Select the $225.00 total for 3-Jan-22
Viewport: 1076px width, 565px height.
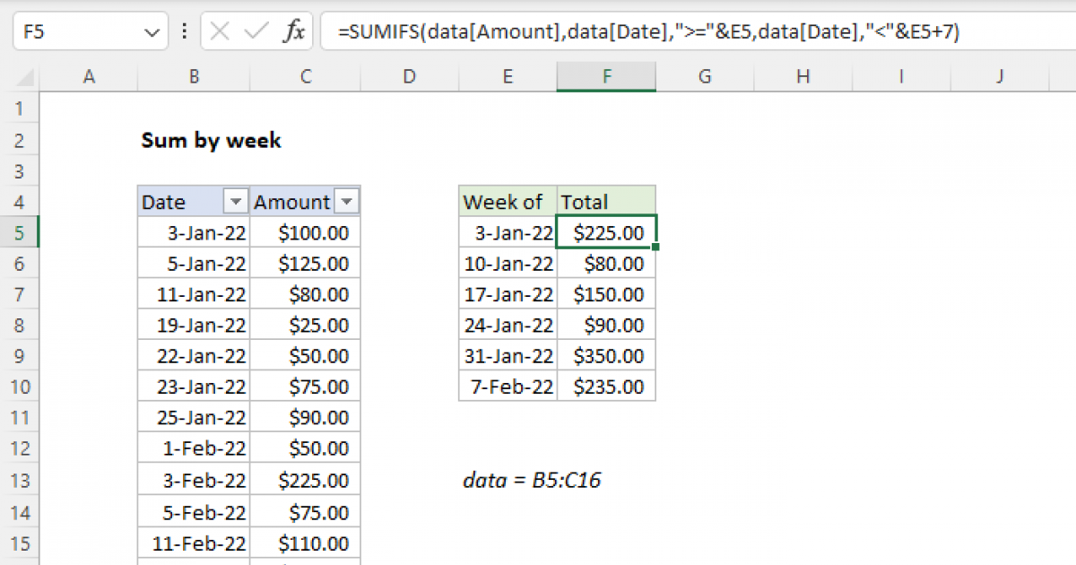pos(606,231)
